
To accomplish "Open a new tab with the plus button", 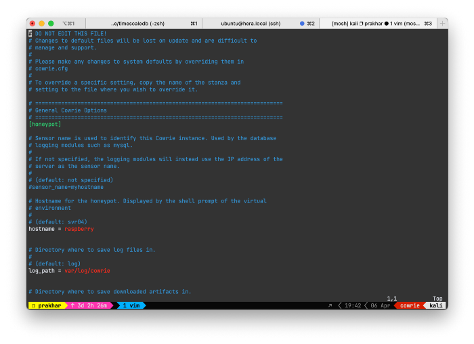I will (x=442, y=24).
